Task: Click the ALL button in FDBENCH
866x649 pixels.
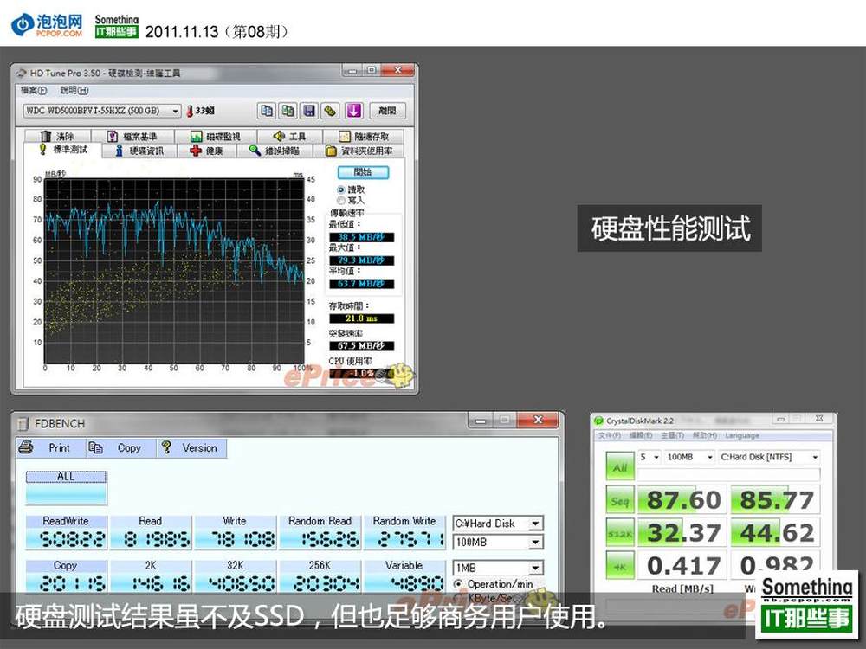Action: coord(66,488)
